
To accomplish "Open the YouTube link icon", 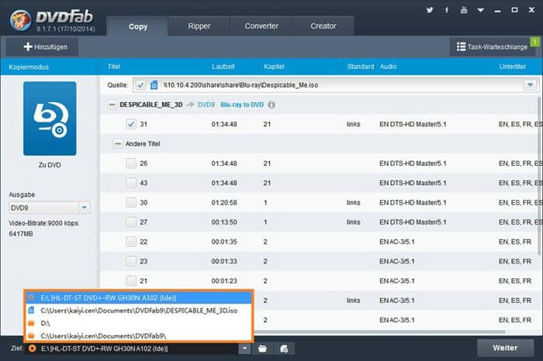I will (464, 10).
